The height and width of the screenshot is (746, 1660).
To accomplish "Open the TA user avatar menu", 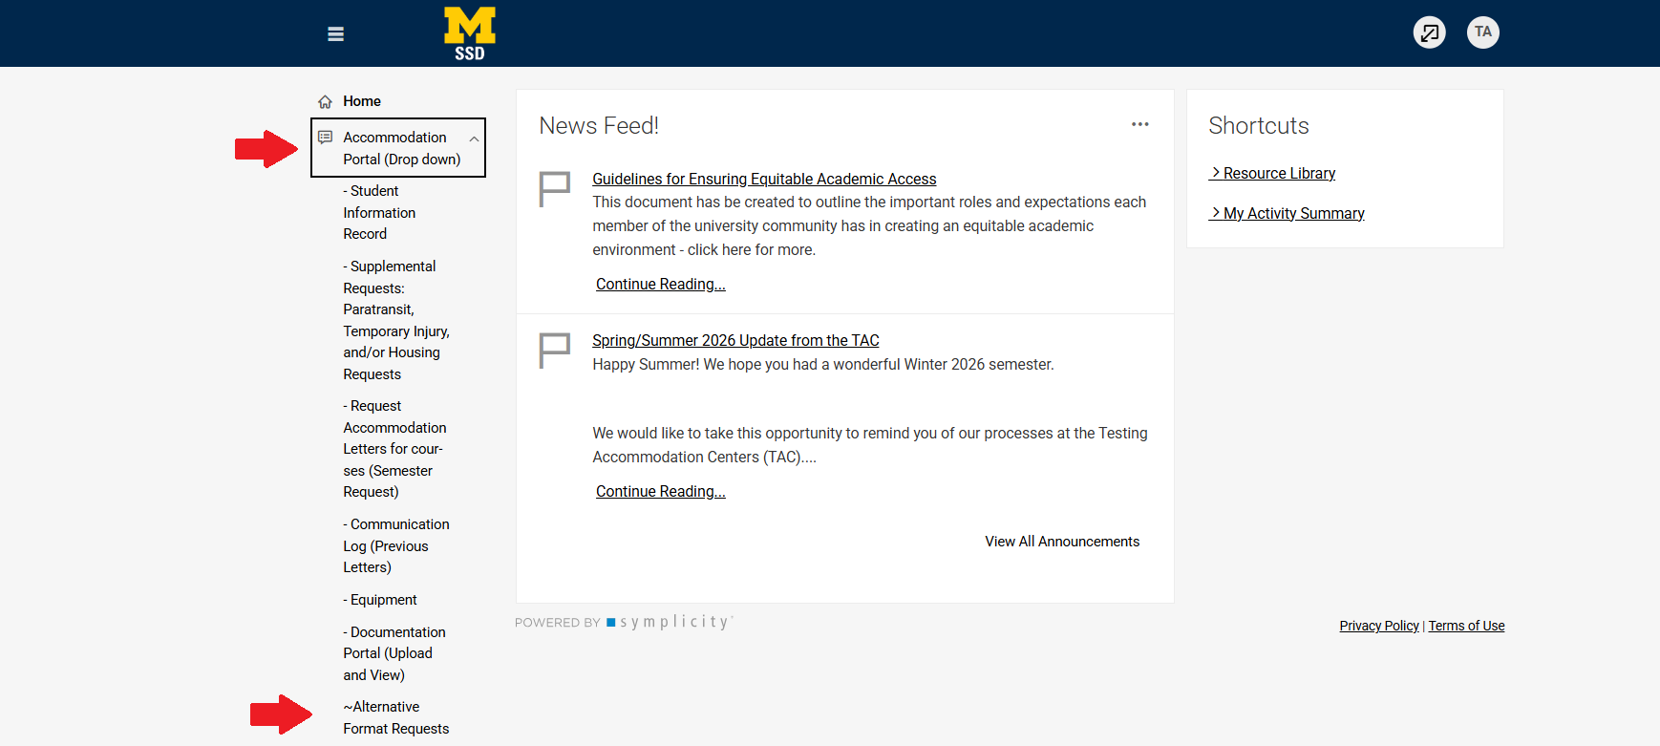I will [x=1483, y=32].
